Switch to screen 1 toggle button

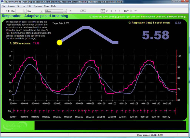pyautogui.click(x=102, y=11)
